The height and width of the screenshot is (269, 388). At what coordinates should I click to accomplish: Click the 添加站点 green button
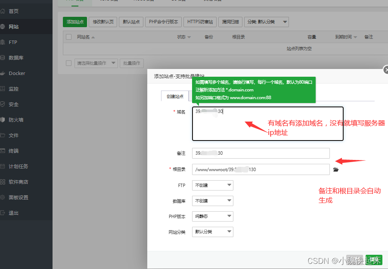click(x=75, y=22)
